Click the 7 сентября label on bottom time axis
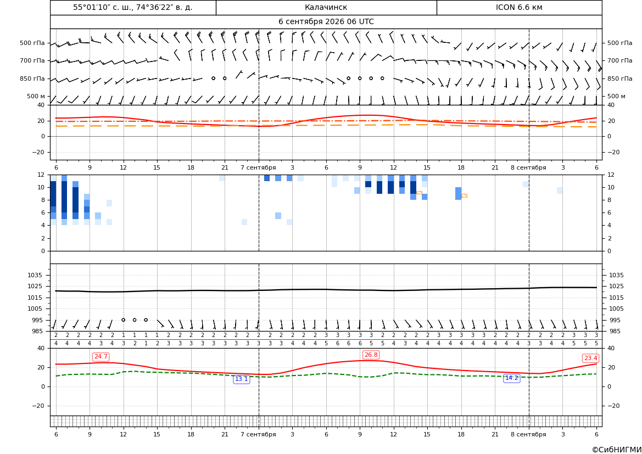The width and height of the screenshot is (642, 454). coord(258,434)
